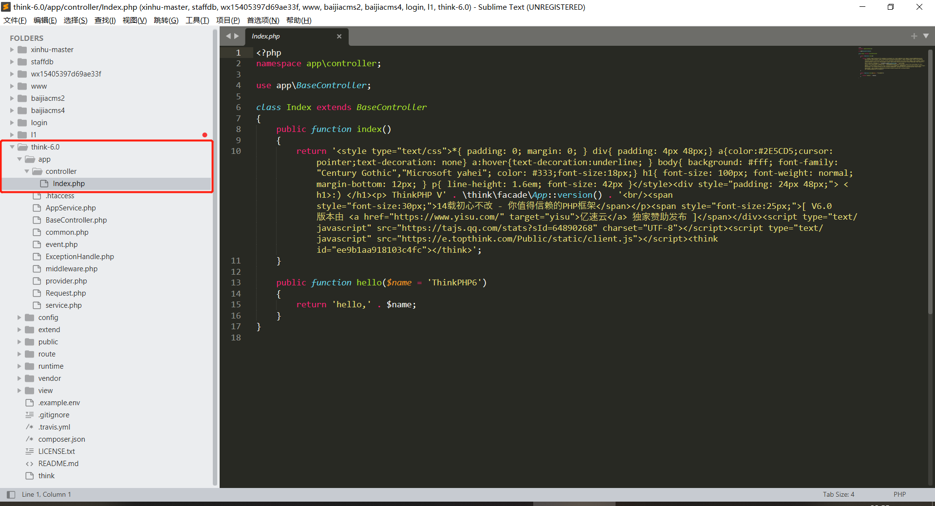Viewport: 935px width, 506px height.
Task: Click the minimap code preview
Action: 891,62
